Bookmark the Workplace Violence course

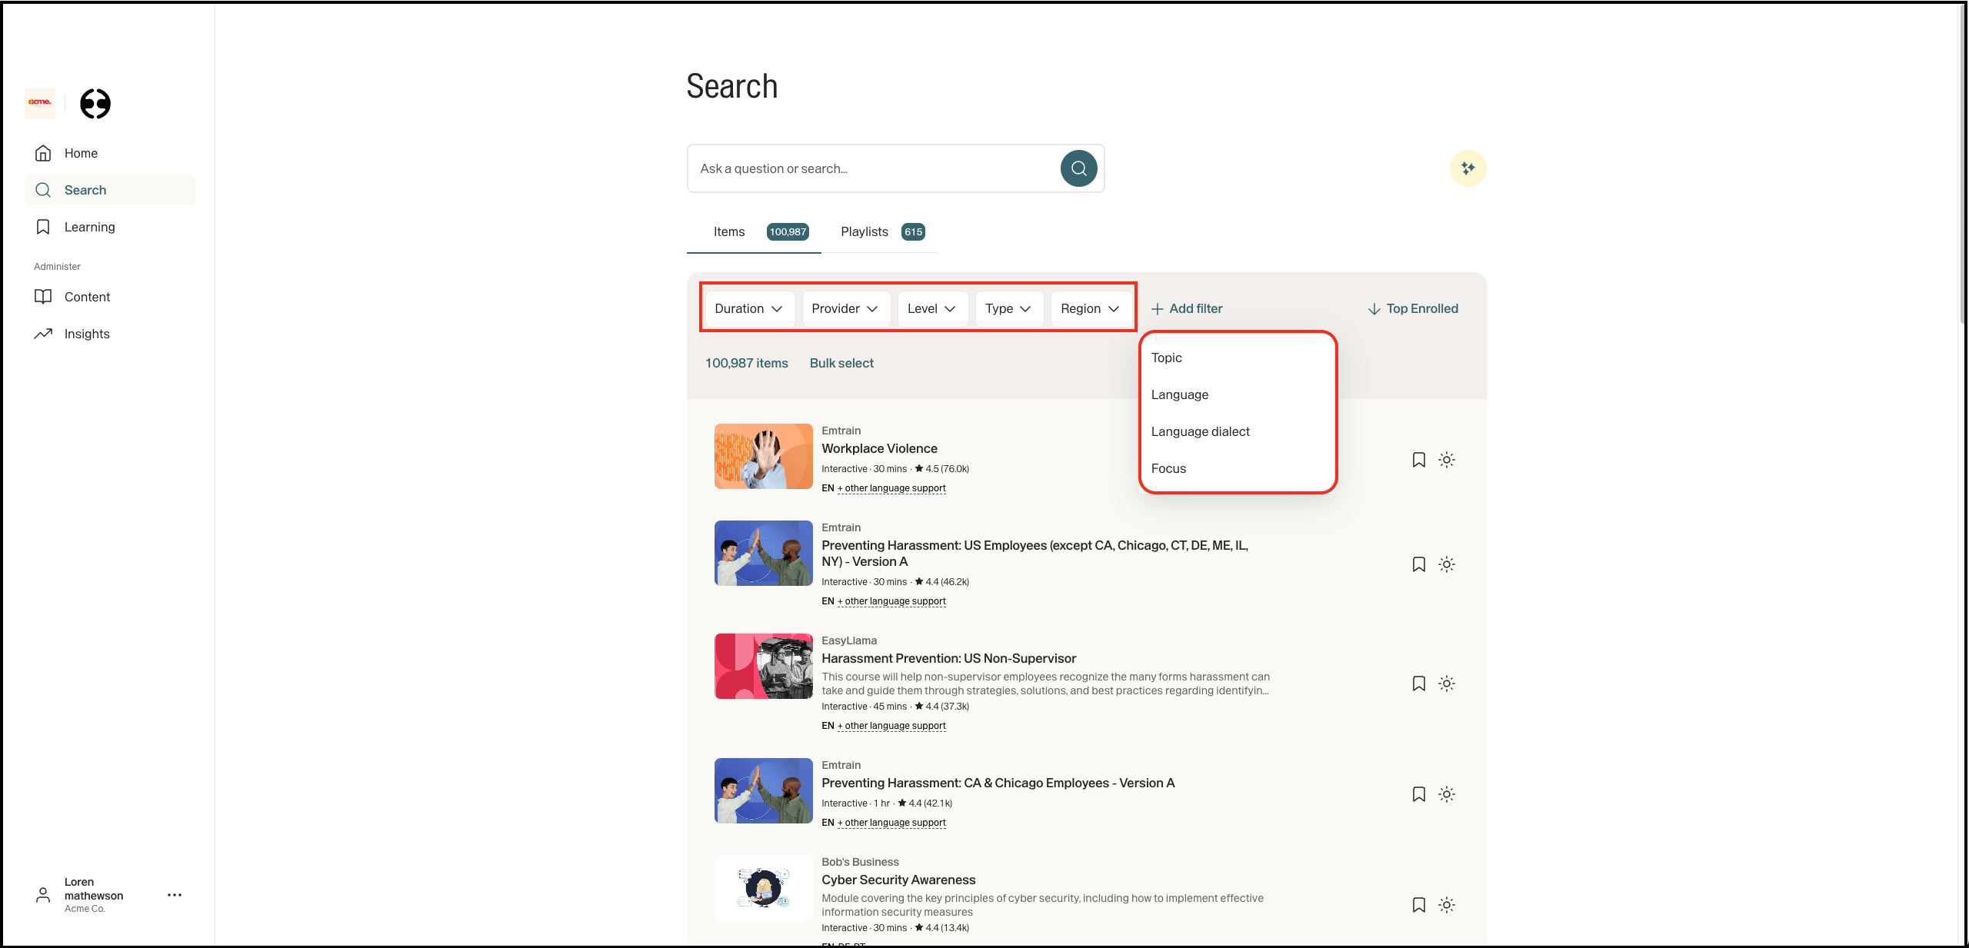point(1418,460)
